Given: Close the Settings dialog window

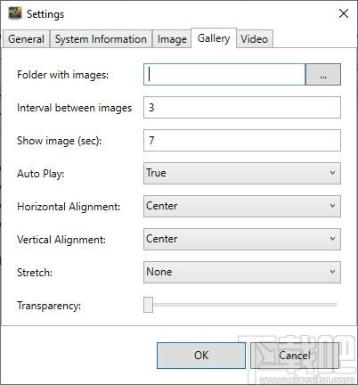Looking at the screenshot, I should pos(344,13).
